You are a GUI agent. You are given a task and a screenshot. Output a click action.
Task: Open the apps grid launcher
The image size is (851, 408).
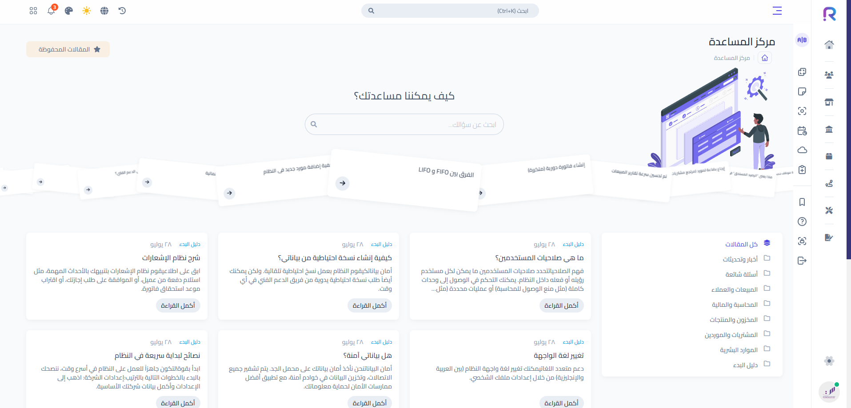[33, 11]
